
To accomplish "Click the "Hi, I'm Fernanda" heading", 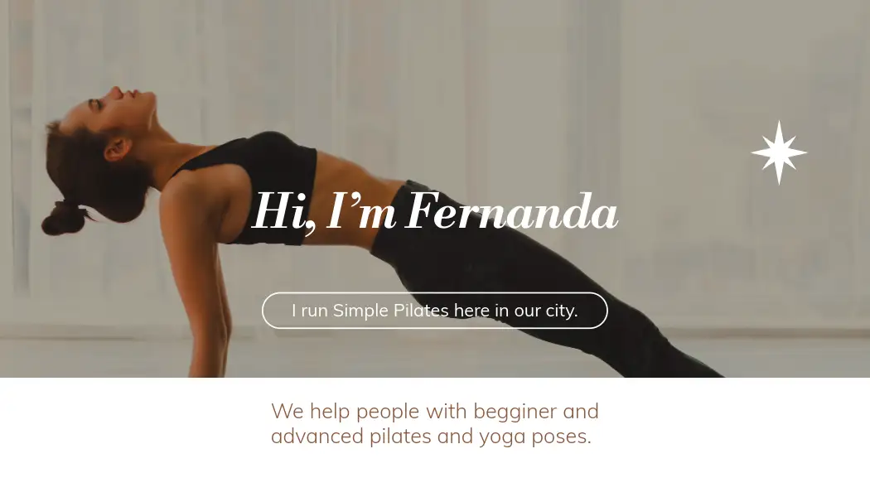I will tap(435, 210).
